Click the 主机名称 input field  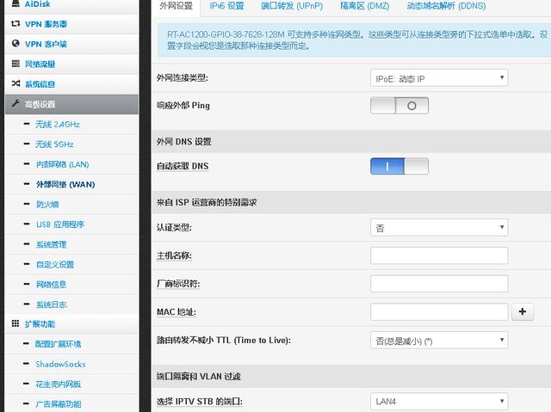(x=439, y=255)
